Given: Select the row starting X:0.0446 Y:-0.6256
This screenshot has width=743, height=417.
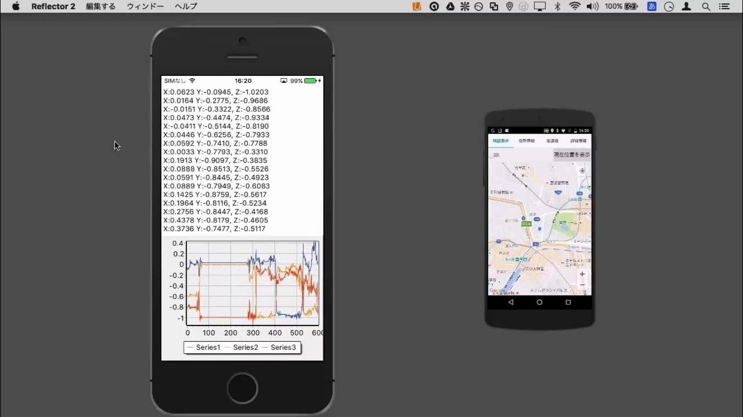Looking at the screenshot, I should tap(217, 135).
